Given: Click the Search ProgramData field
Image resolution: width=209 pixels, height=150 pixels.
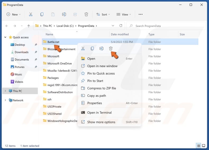Looking at the screenshot, I should 166,26.
